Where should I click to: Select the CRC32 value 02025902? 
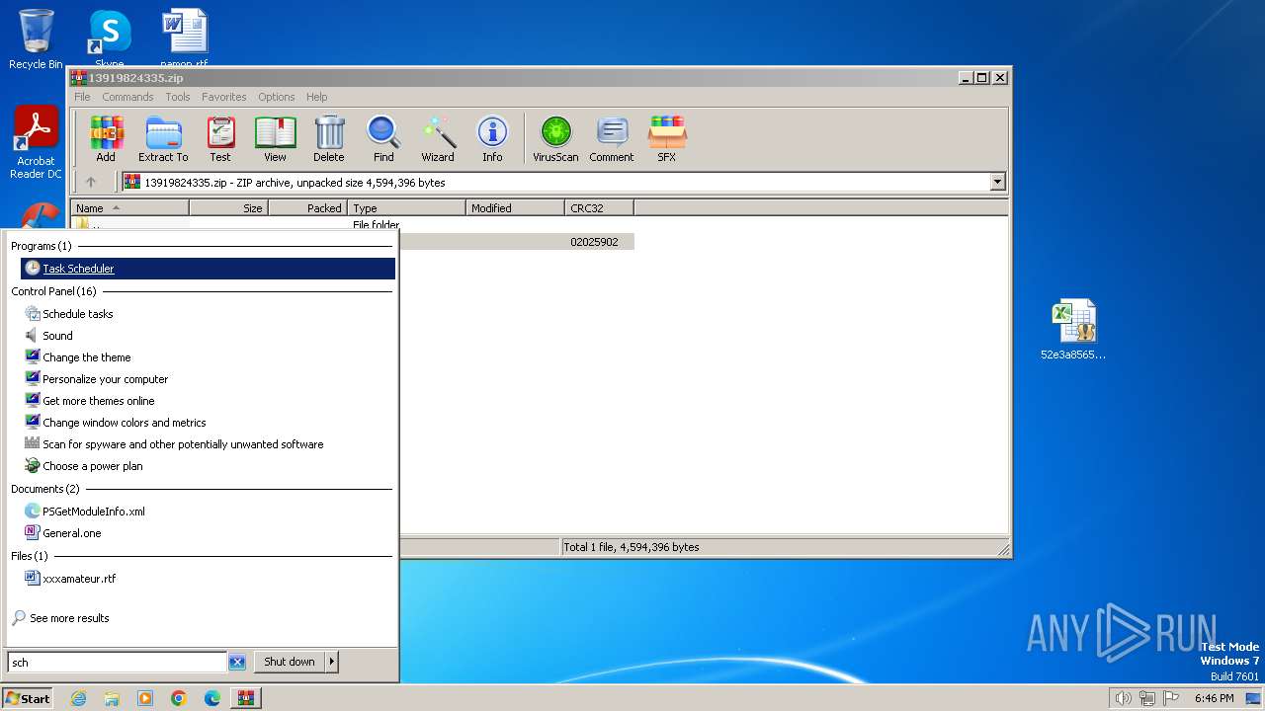click(x=594, y=242)
